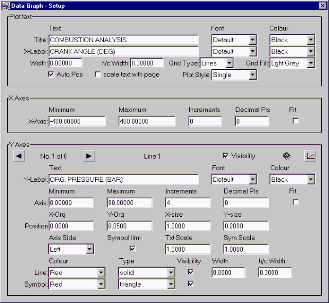Open the X-Label Font dropdown

point(252,51)
